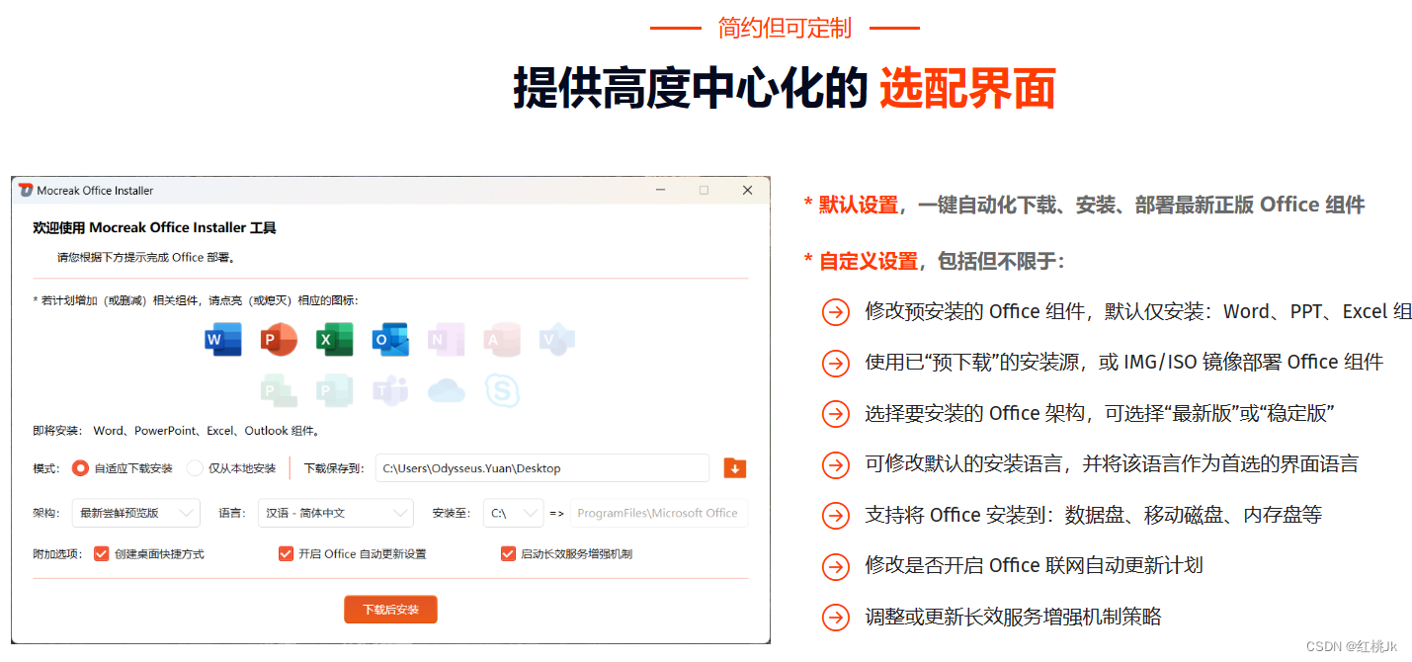Click text 请您根据下方提示完成 Office 部署
Screen dimensions: 1412x662
146,258
